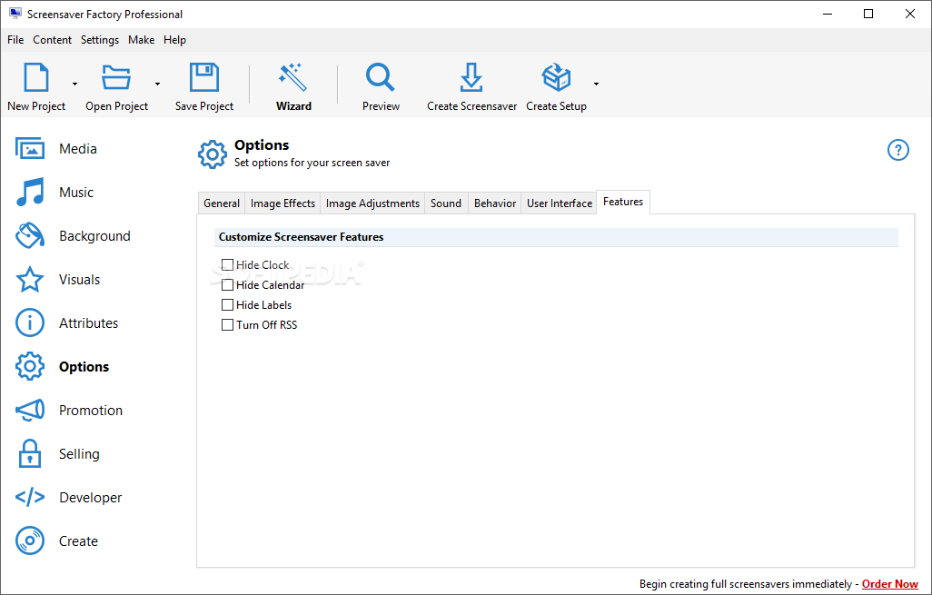This screenshot has width=932, height=595.
Task: Click the Open Project folder icon
Action: pos(116,77)
